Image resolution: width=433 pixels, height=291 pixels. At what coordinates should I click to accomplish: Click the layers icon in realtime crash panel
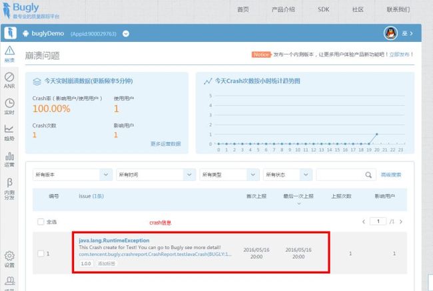click(37, 82)
